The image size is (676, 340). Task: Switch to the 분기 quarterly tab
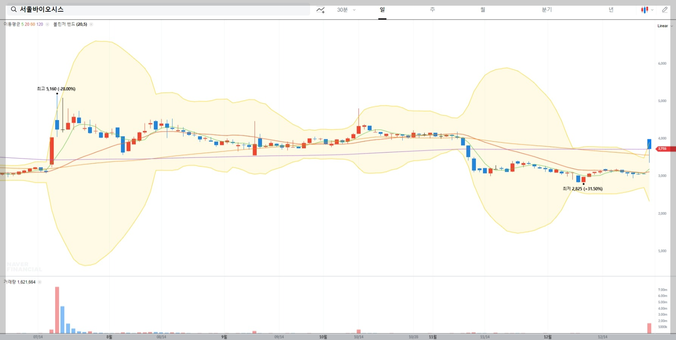click(547, 10)
